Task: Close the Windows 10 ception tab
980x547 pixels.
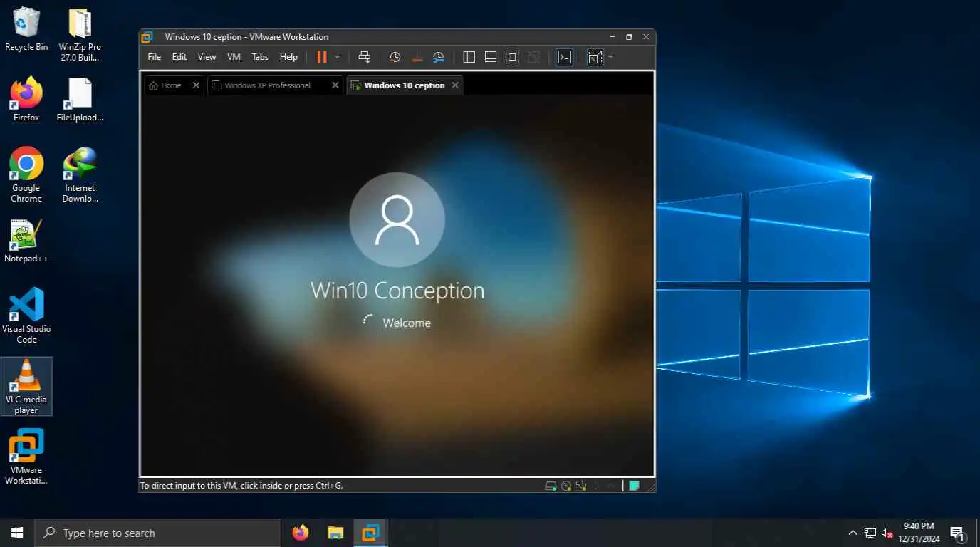Action: click(455, 85)
